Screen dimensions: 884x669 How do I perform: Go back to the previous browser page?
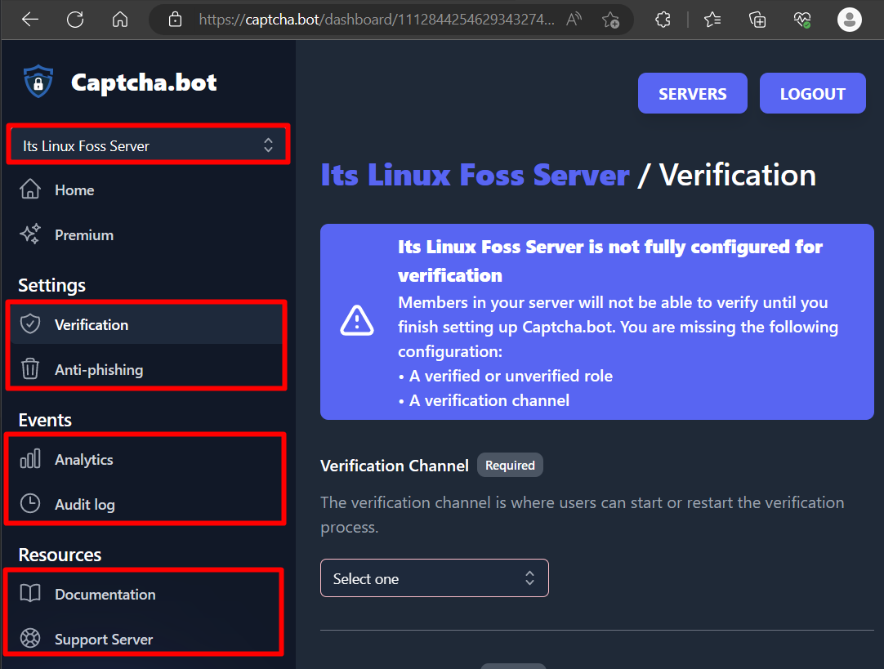[x=30, y=20]
